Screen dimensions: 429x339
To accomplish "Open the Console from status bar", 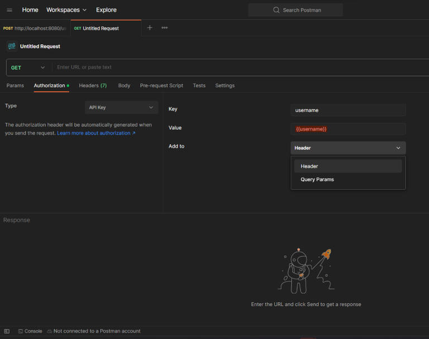I will [30, 331].
